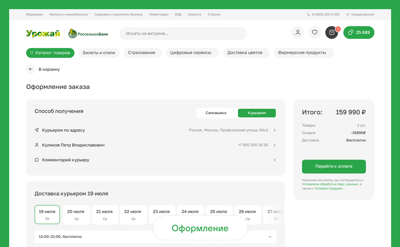Screen dimensions: 400x247
Task: Click the courier address send icon
Action: tap(37, 130)
